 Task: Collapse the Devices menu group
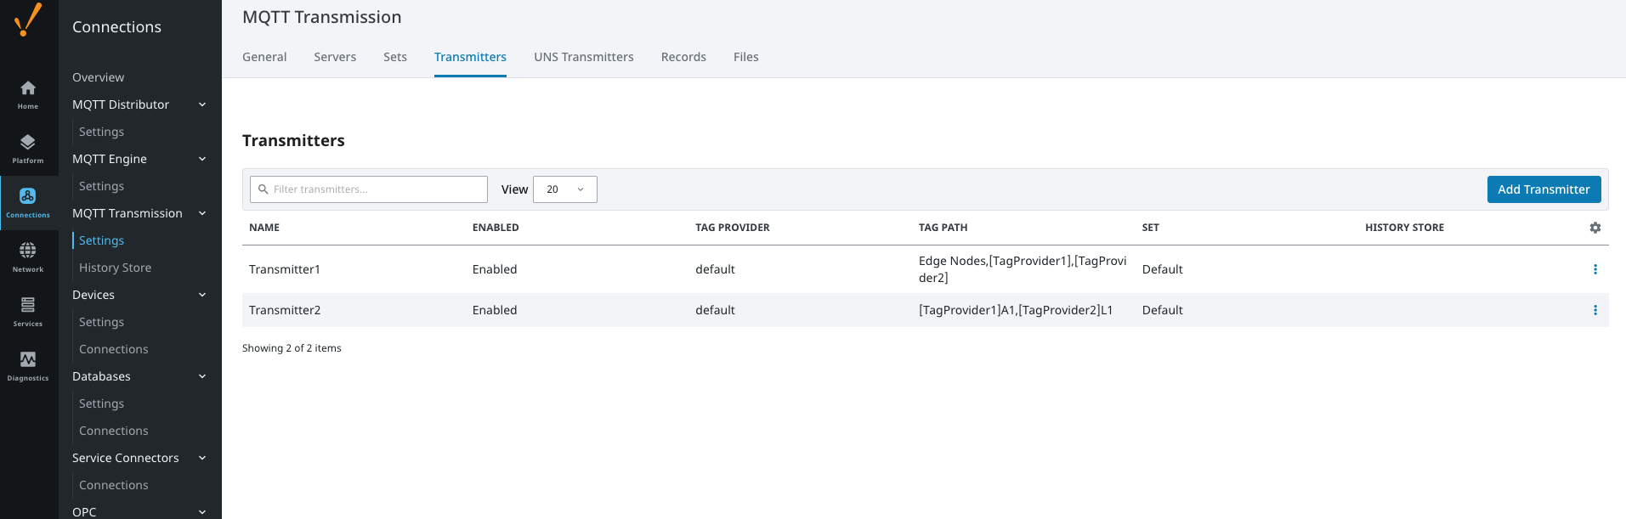point(202,295)
